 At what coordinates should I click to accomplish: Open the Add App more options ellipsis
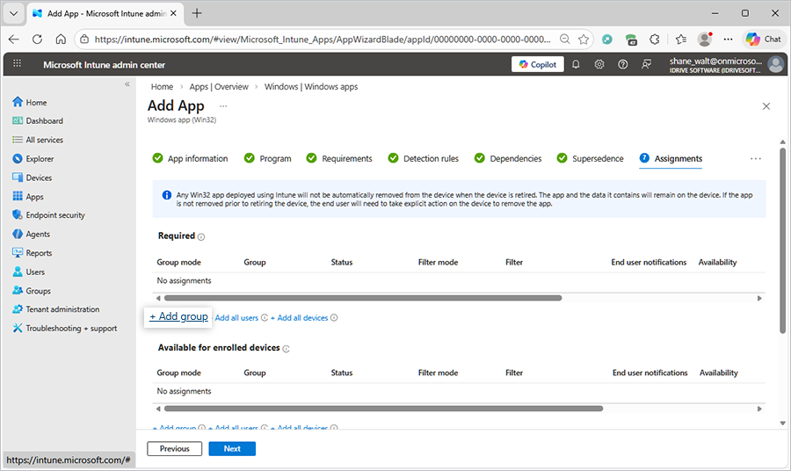coord(223,106)
